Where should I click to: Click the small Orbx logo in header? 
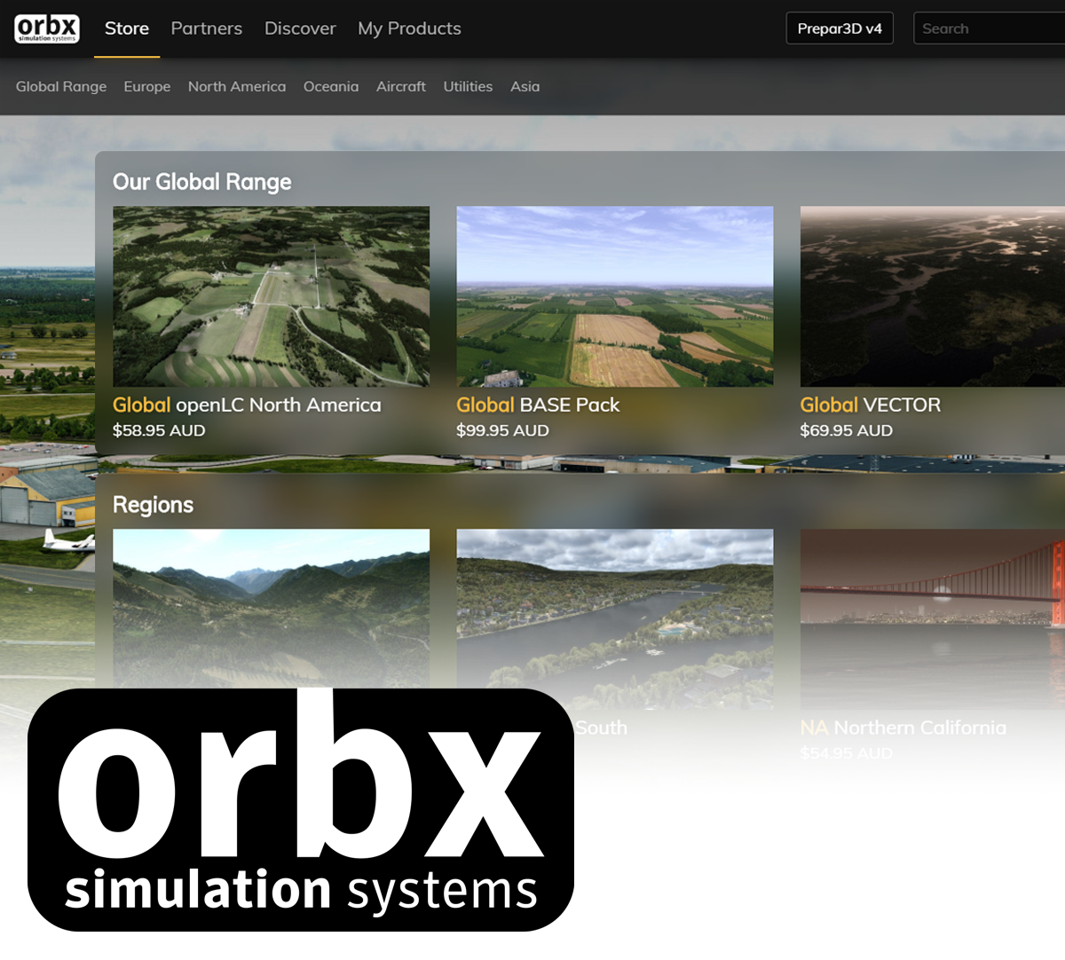point(47,28)
